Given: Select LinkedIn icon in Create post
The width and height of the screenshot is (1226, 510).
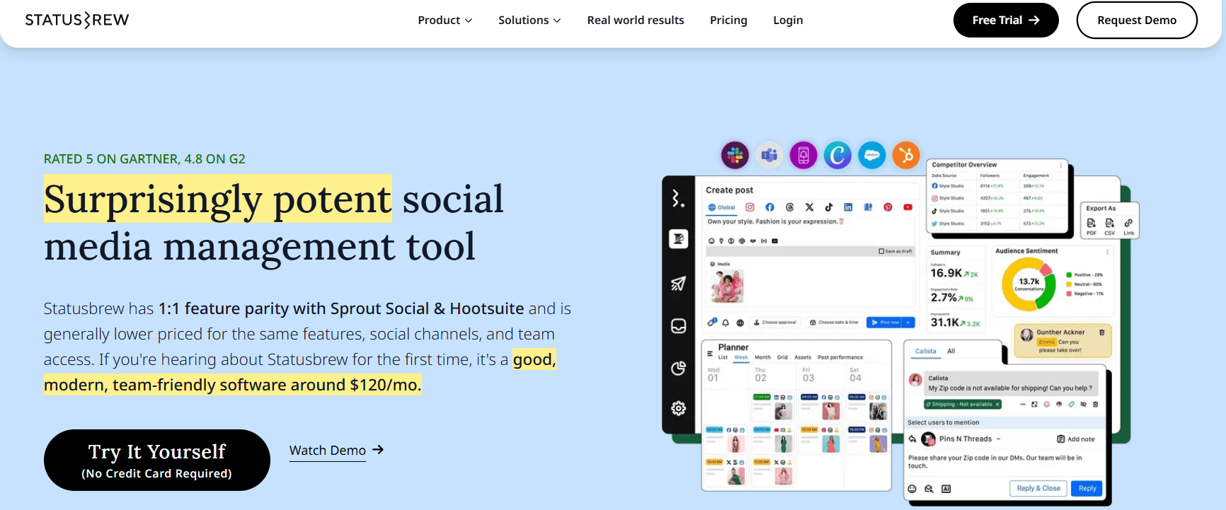Looking at the screenshot, I should pyautogui.click(x=848, y=207).
